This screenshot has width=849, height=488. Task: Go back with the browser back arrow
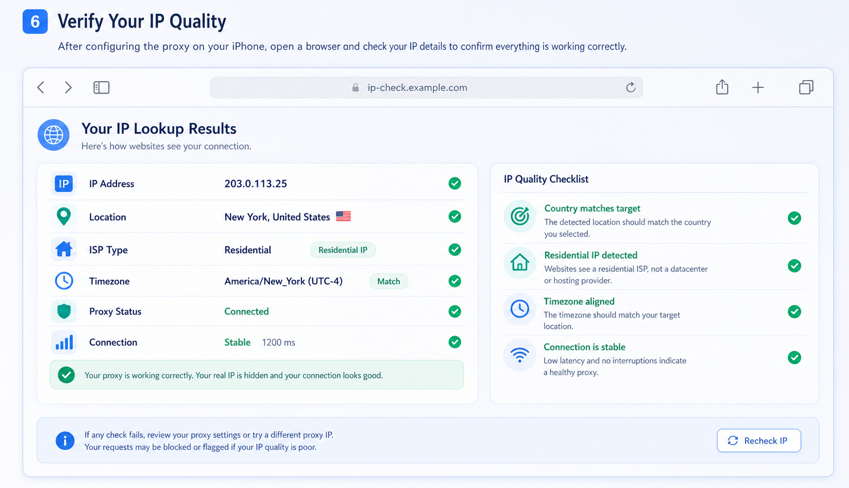(x=41, y=87)
